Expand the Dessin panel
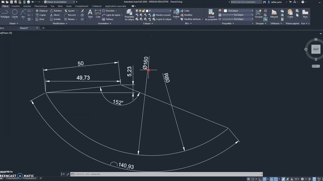This screenshot has width=323, height=181. tap(14, 23)
